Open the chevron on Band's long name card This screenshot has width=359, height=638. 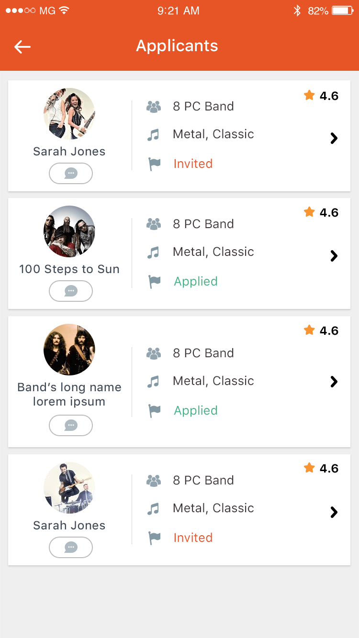coord(334,381)
